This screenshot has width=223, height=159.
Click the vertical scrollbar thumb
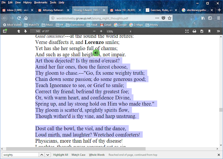click(x=221, y=110)
